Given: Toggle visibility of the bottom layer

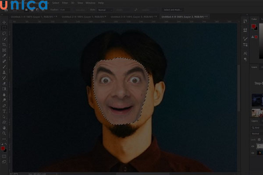Looking at the screenshot, I should point(253,153).
